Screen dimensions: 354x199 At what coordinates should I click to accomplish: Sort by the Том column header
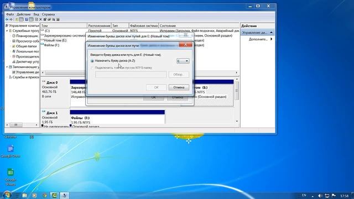pos(64,26)
